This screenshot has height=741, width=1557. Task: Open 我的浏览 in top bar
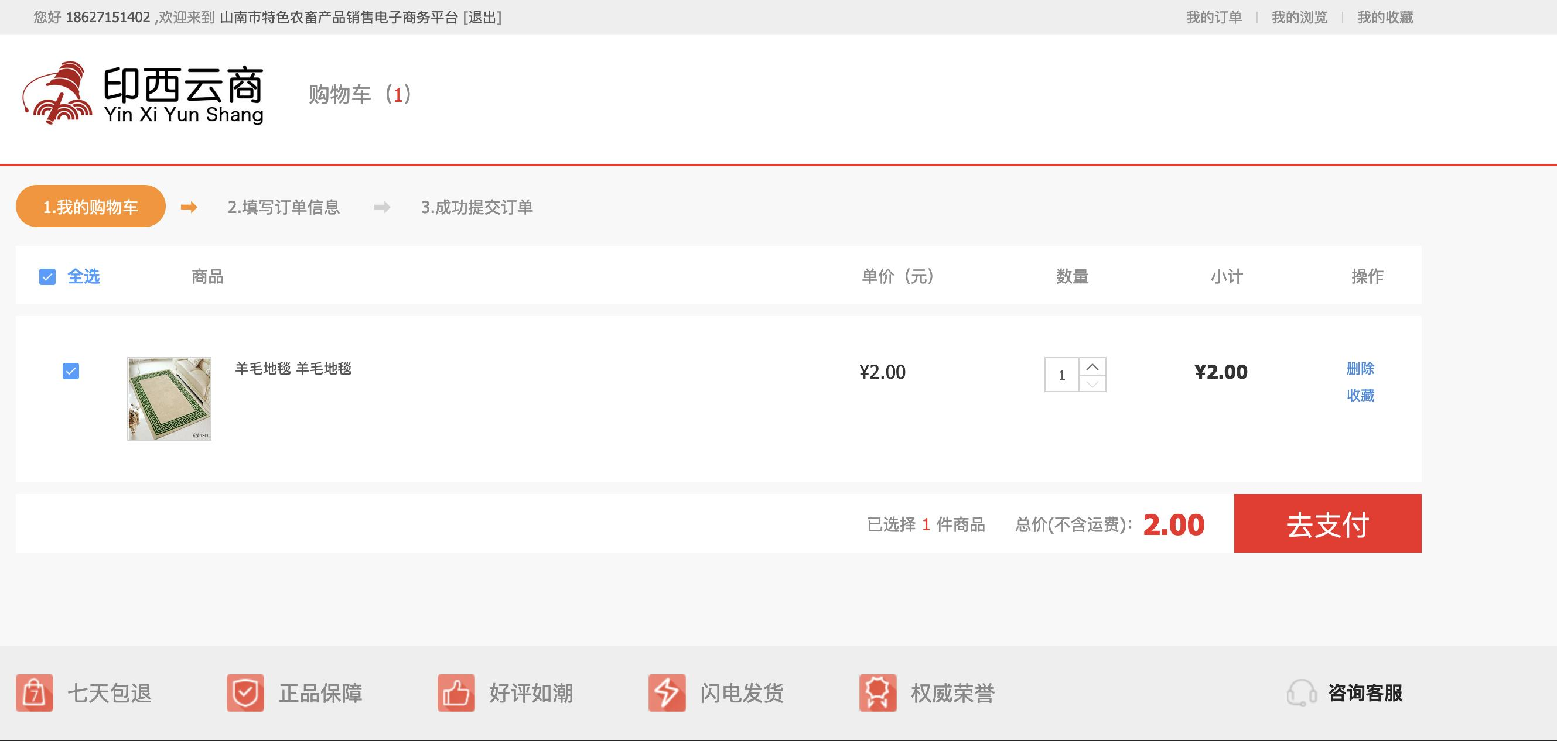coord(1299,17)
